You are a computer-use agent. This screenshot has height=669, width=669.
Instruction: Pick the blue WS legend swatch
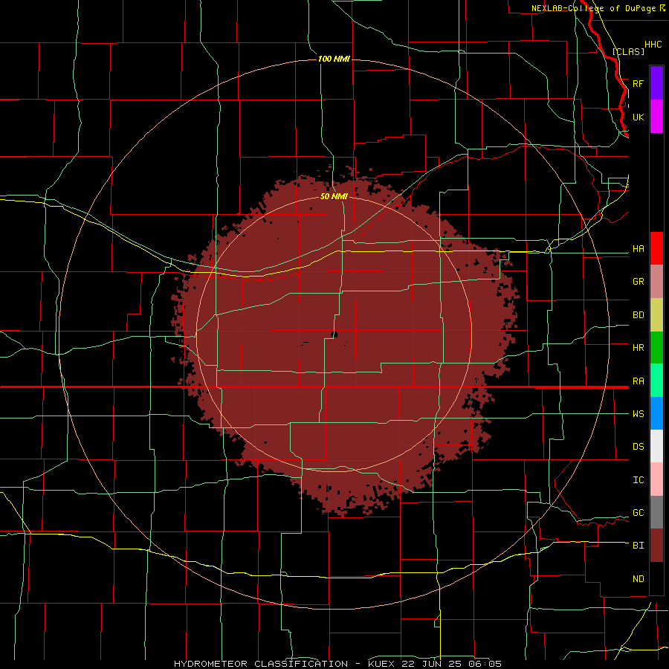(656, 413)
